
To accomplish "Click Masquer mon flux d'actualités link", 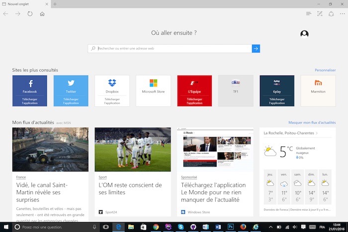I will click(x=312, y=122).
